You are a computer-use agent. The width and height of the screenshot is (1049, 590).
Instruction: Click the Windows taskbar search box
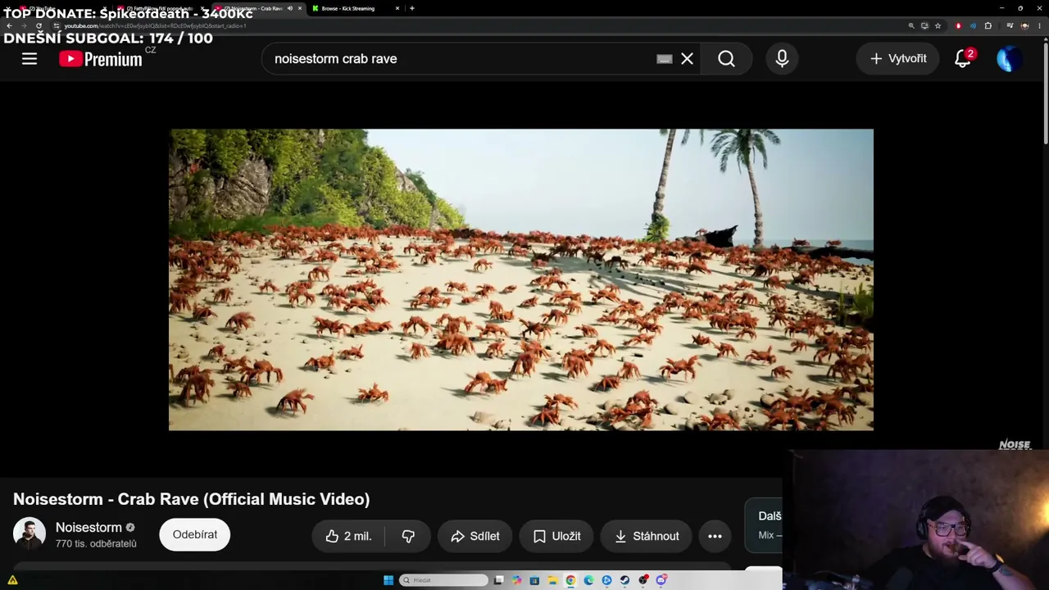pos(443,580)
